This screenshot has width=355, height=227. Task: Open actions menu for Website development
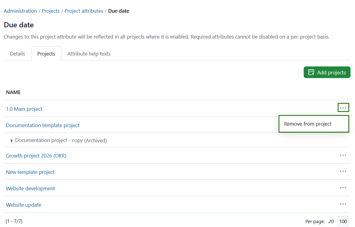[x=343, y=188]
